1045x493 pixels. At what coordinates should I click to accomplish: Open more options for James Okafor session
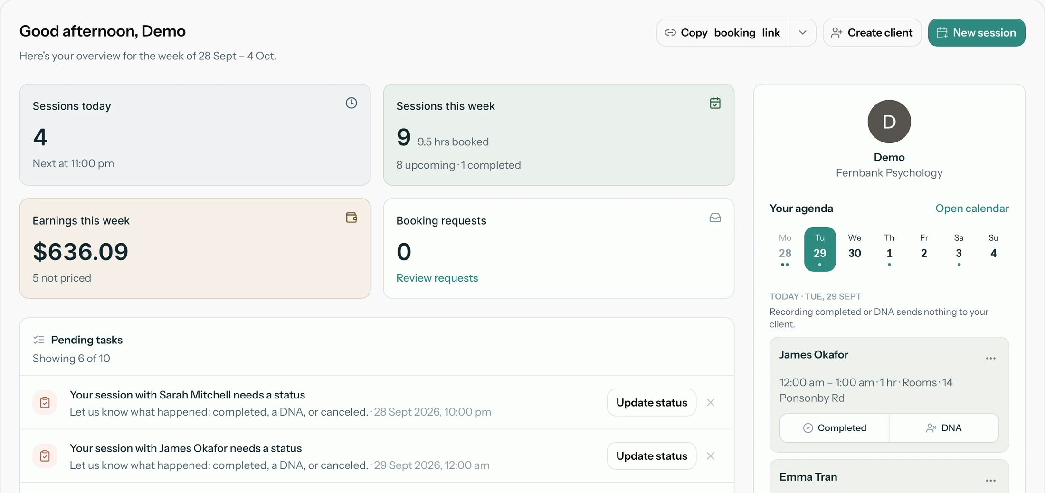tap(990, 358)
